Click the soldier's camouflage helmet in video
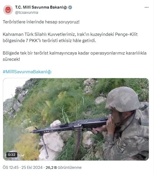This screenshot has width=154, height=174. pos(122,99)
